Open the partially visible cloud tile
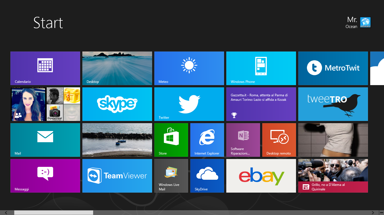The width and height of the screenshot is (384, 215). pyautogui.click(x=377, y=68)
